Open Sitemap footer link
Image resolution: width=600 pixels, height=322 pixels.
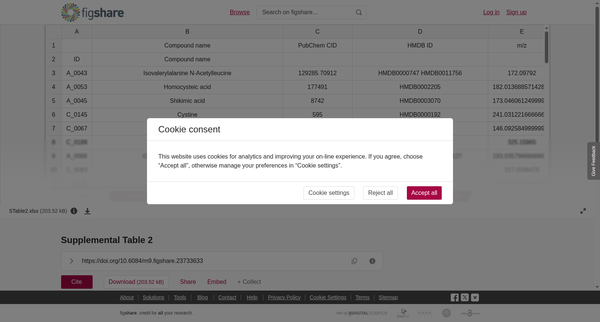pyautogui.click(x=388, y=297)
